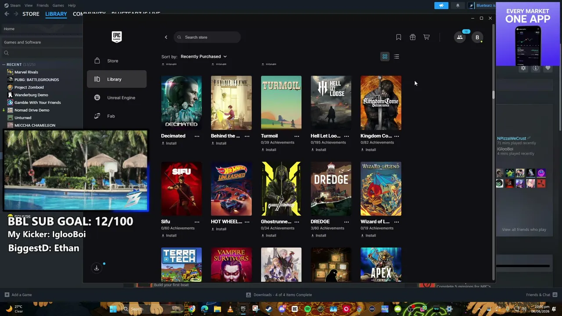Open VLC from the taskbar
Screen dimensions: 562x316
(x=230, y=309)
